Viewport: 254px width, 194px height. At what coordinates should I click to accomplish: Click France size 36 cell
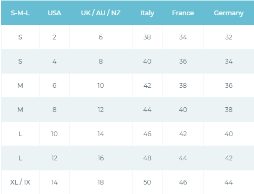[x=183, y=62]
